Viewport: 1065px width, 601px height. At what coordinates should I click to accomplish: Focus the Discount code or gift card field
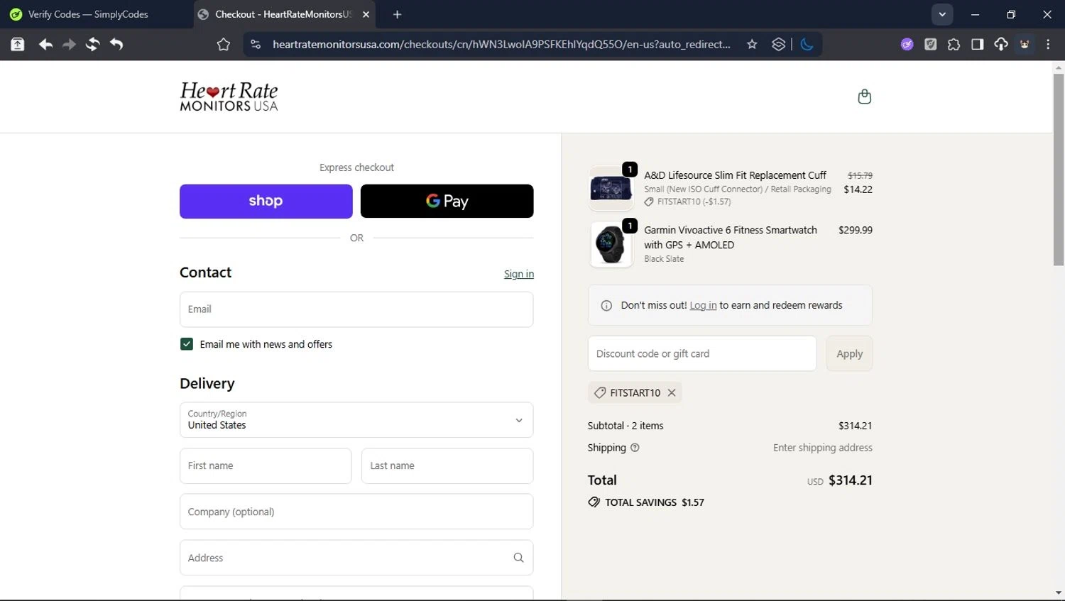click(702, 353)
